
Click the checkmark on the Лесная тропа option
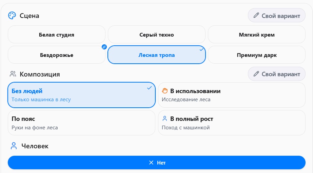(202, 49)
